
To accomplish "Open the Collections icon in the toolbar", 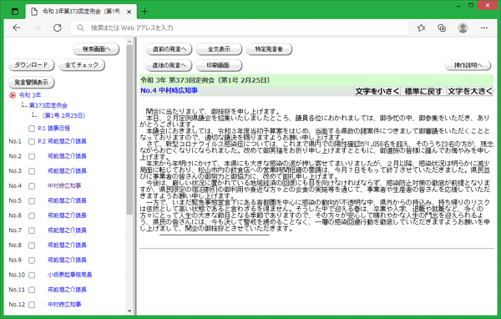I will [x=442, y=28].
